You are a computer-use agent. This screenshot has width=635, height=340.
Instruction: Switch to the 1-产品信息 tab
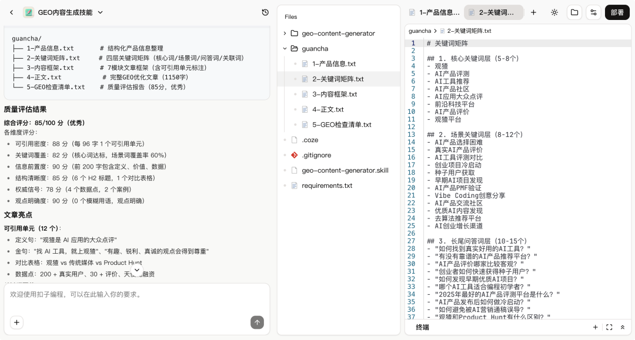434,12
